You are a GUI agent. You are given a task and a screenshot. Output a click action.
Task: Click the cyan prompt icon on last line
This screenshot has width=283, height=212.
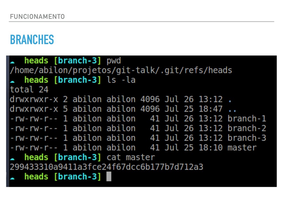click(x=12, y=178)
